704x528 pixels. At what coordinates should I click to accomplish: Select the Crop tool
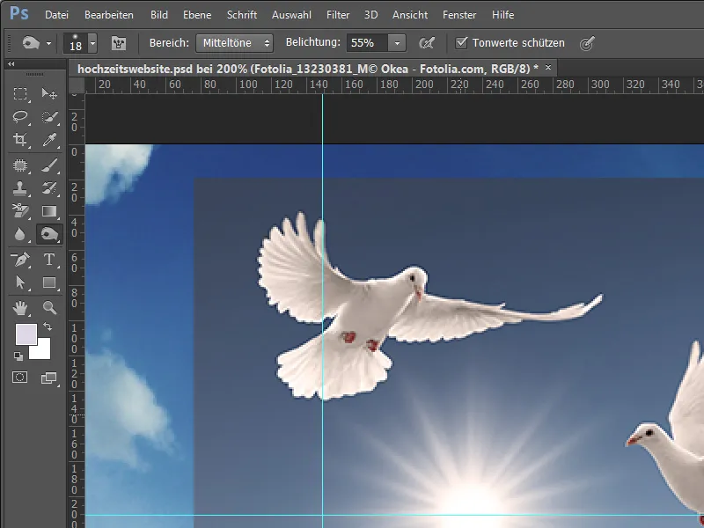pyautogui.click(x=20, y=140)
